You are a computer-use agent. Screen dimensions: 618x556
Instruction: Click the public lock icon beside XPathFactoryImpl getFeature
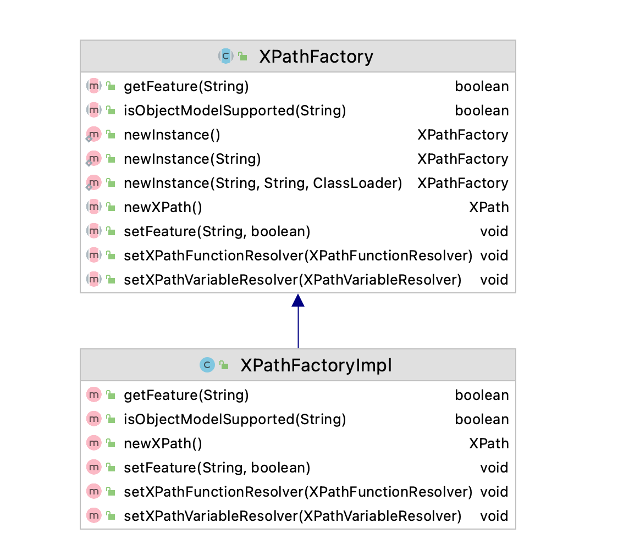point(111,395)
